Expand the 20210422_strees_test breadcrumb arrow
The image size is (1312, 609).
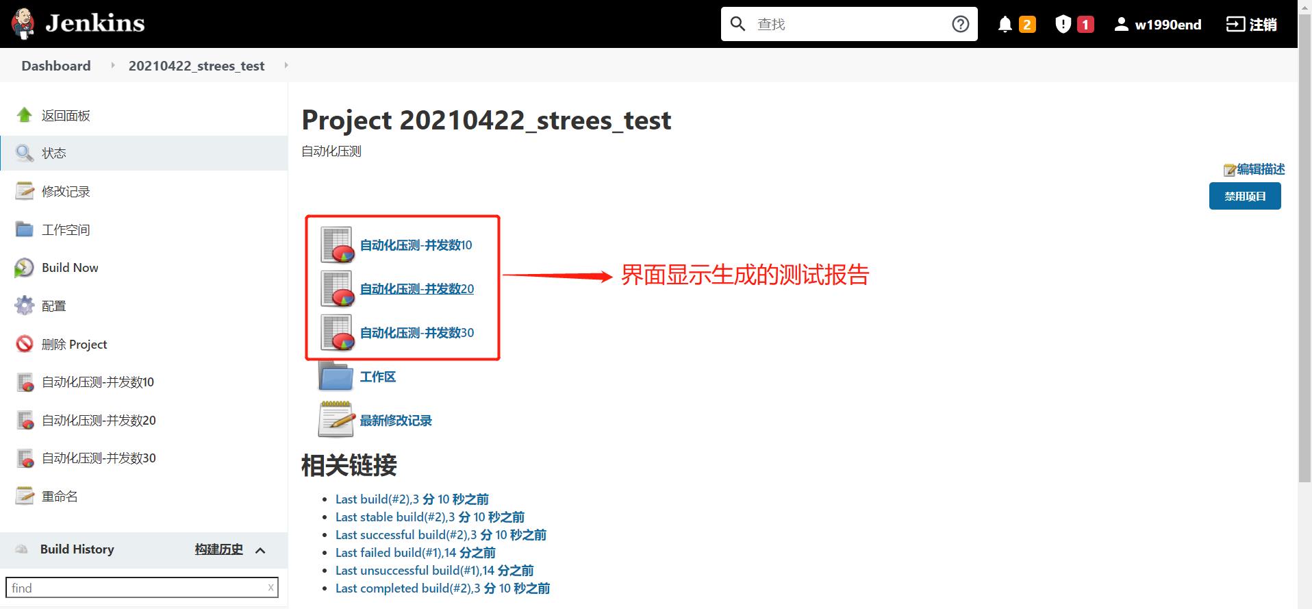tap(286, 65)
